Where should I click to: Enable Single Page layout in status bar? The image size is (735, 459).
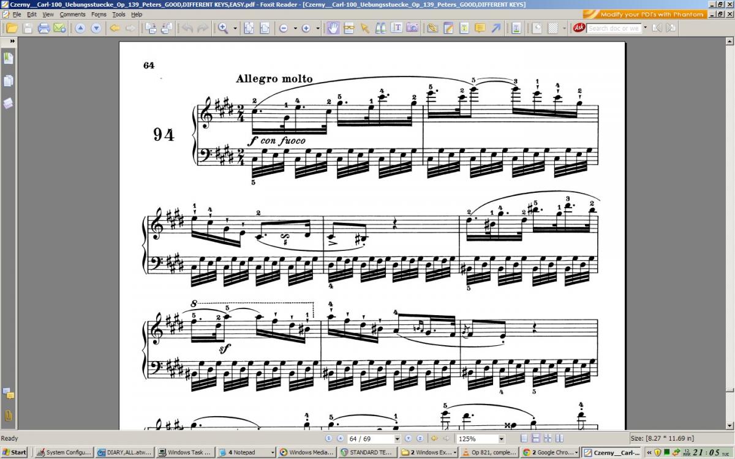click(524, 439)
